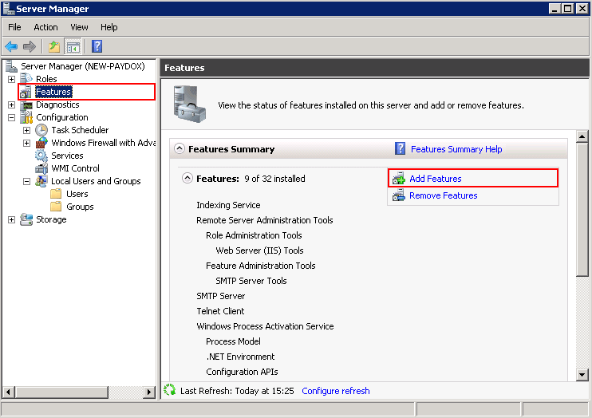Open the View menu
The width and height of the screenshot is (592, 418).
tap(79, 27)
